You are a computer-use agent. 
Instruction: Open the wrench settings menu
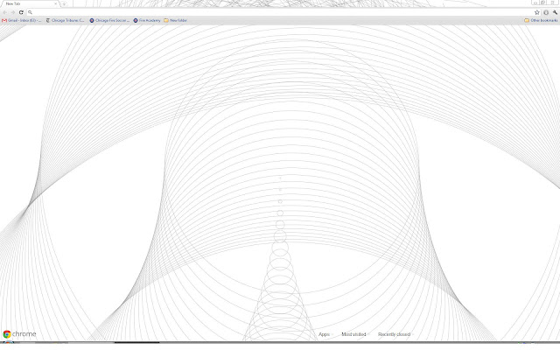click(554, 12)
